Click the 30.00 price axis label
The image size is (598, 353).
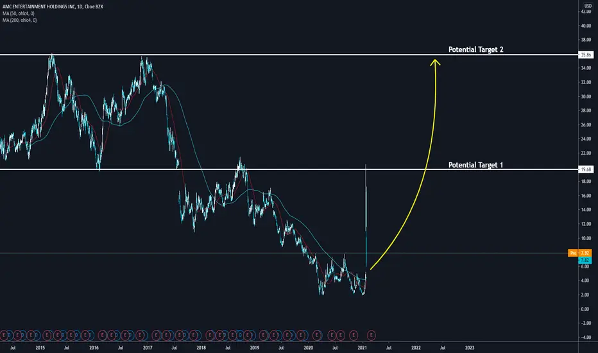(586, 96)
